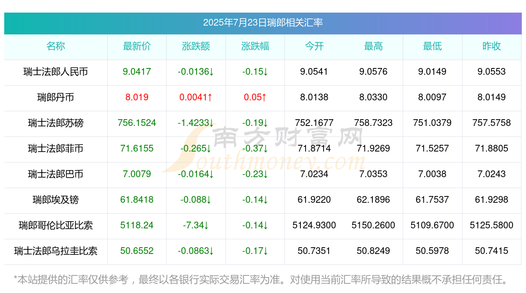Screen dimensions: 526x293
Task: Click change percent 0.05↑
Action: coord(255,97)
